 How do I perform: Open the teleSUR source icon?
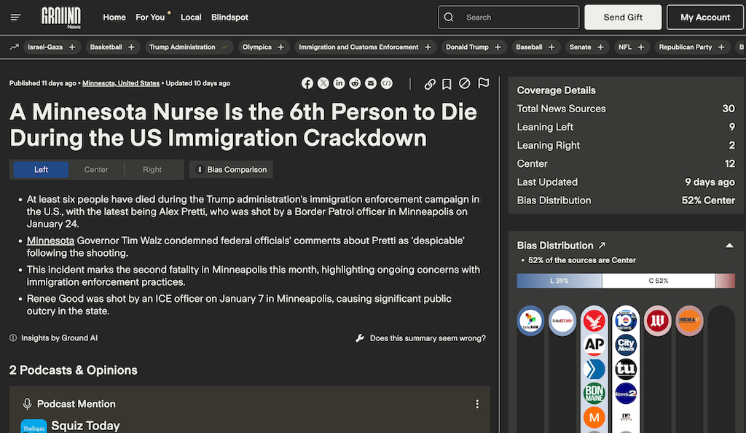(x=530, y=321)
